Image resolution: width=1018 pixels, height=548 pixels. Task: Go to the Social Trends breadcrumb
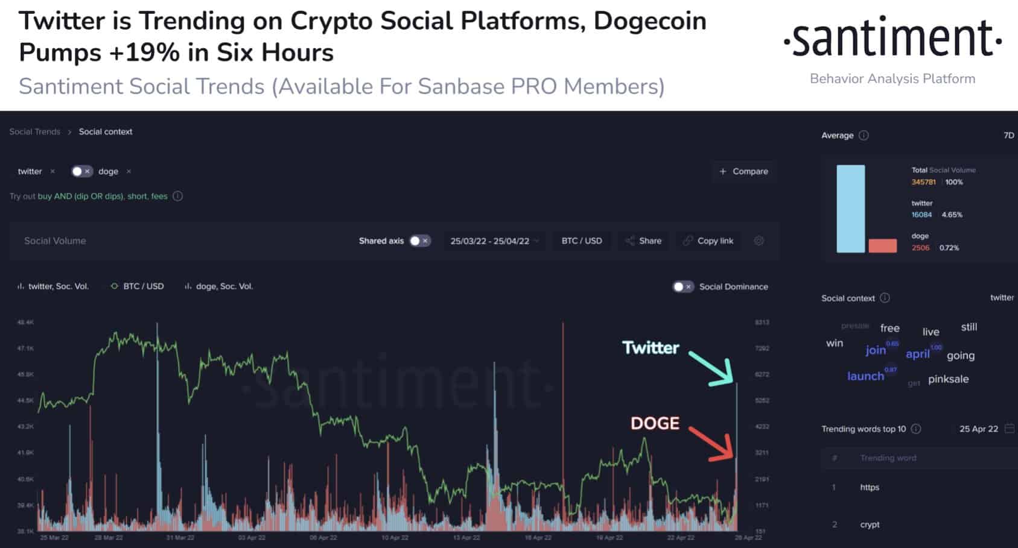[x=34, y=131]
